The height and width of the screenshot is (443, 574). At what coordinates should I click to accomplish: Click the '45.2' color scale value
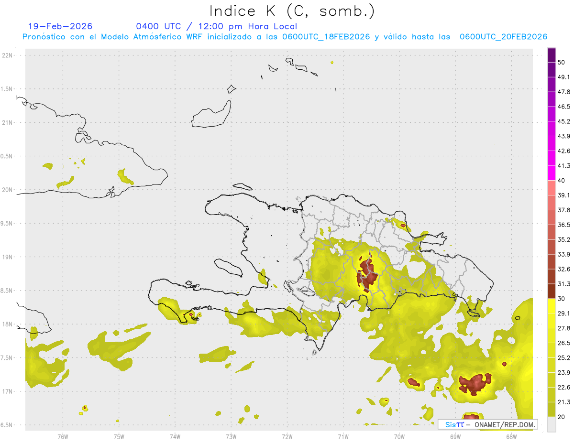pos(563,121)
